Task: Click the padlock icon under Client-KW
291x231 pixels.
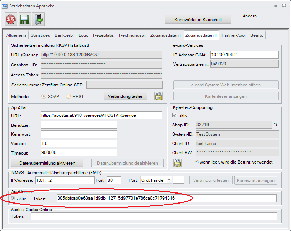Action: (177, 162)
